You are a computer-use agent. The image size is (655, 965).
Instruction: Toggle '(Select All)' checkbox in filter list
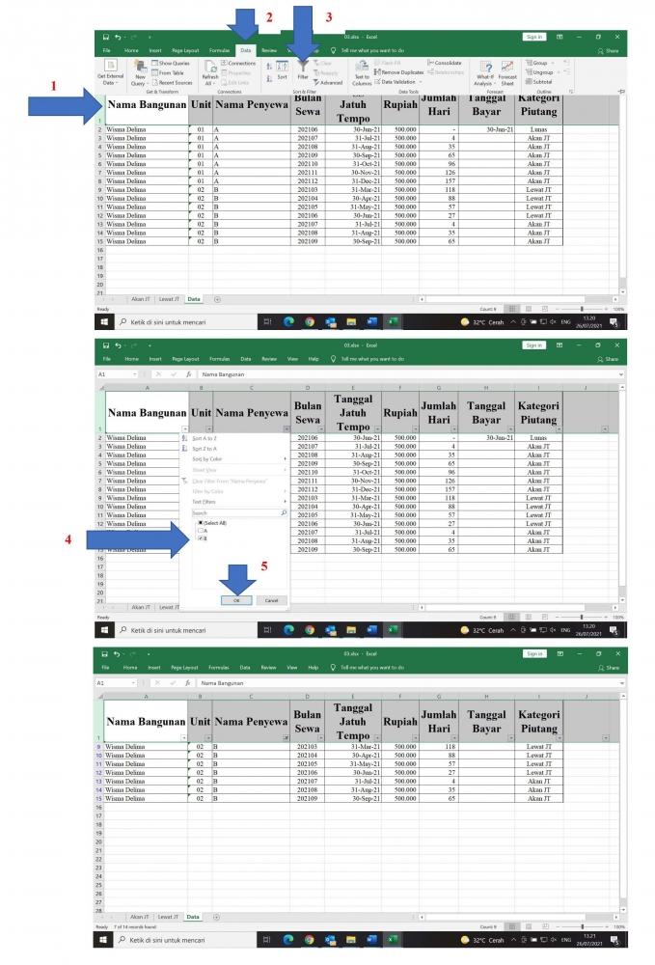(x=201, y=522)
